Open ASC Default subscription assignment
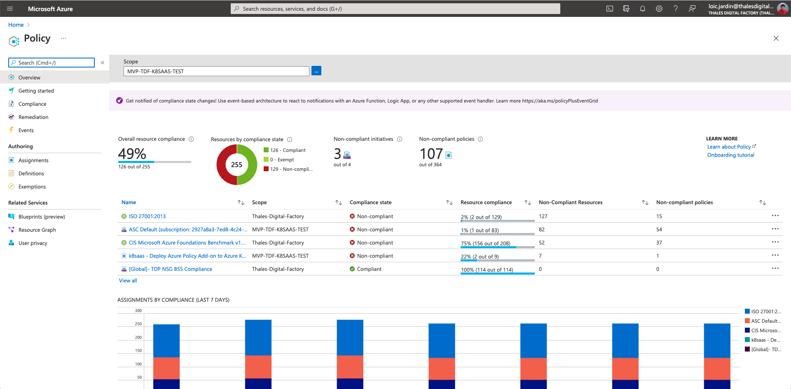 [188, 230]
